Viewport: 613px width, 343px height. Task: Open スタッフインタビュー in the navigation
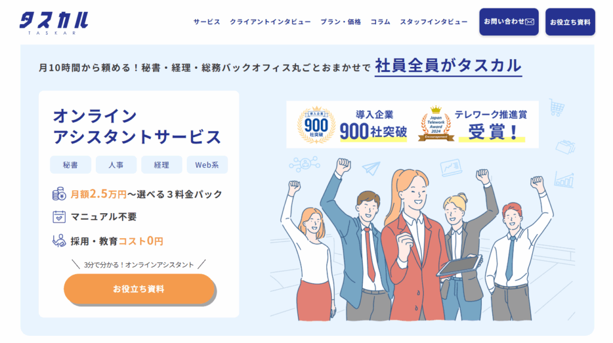pos(433,22)
